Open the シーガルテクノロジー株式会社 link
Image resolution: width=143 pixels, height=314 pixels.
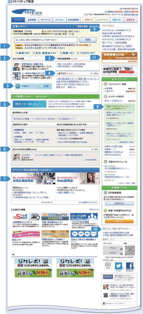pos(43,119)
